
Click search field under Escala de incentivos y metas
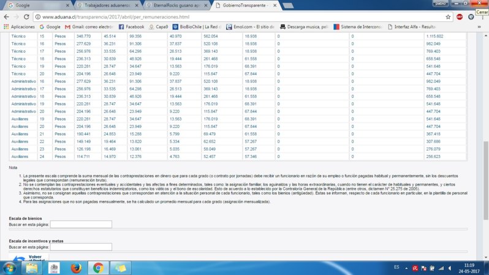coord(81,247)
